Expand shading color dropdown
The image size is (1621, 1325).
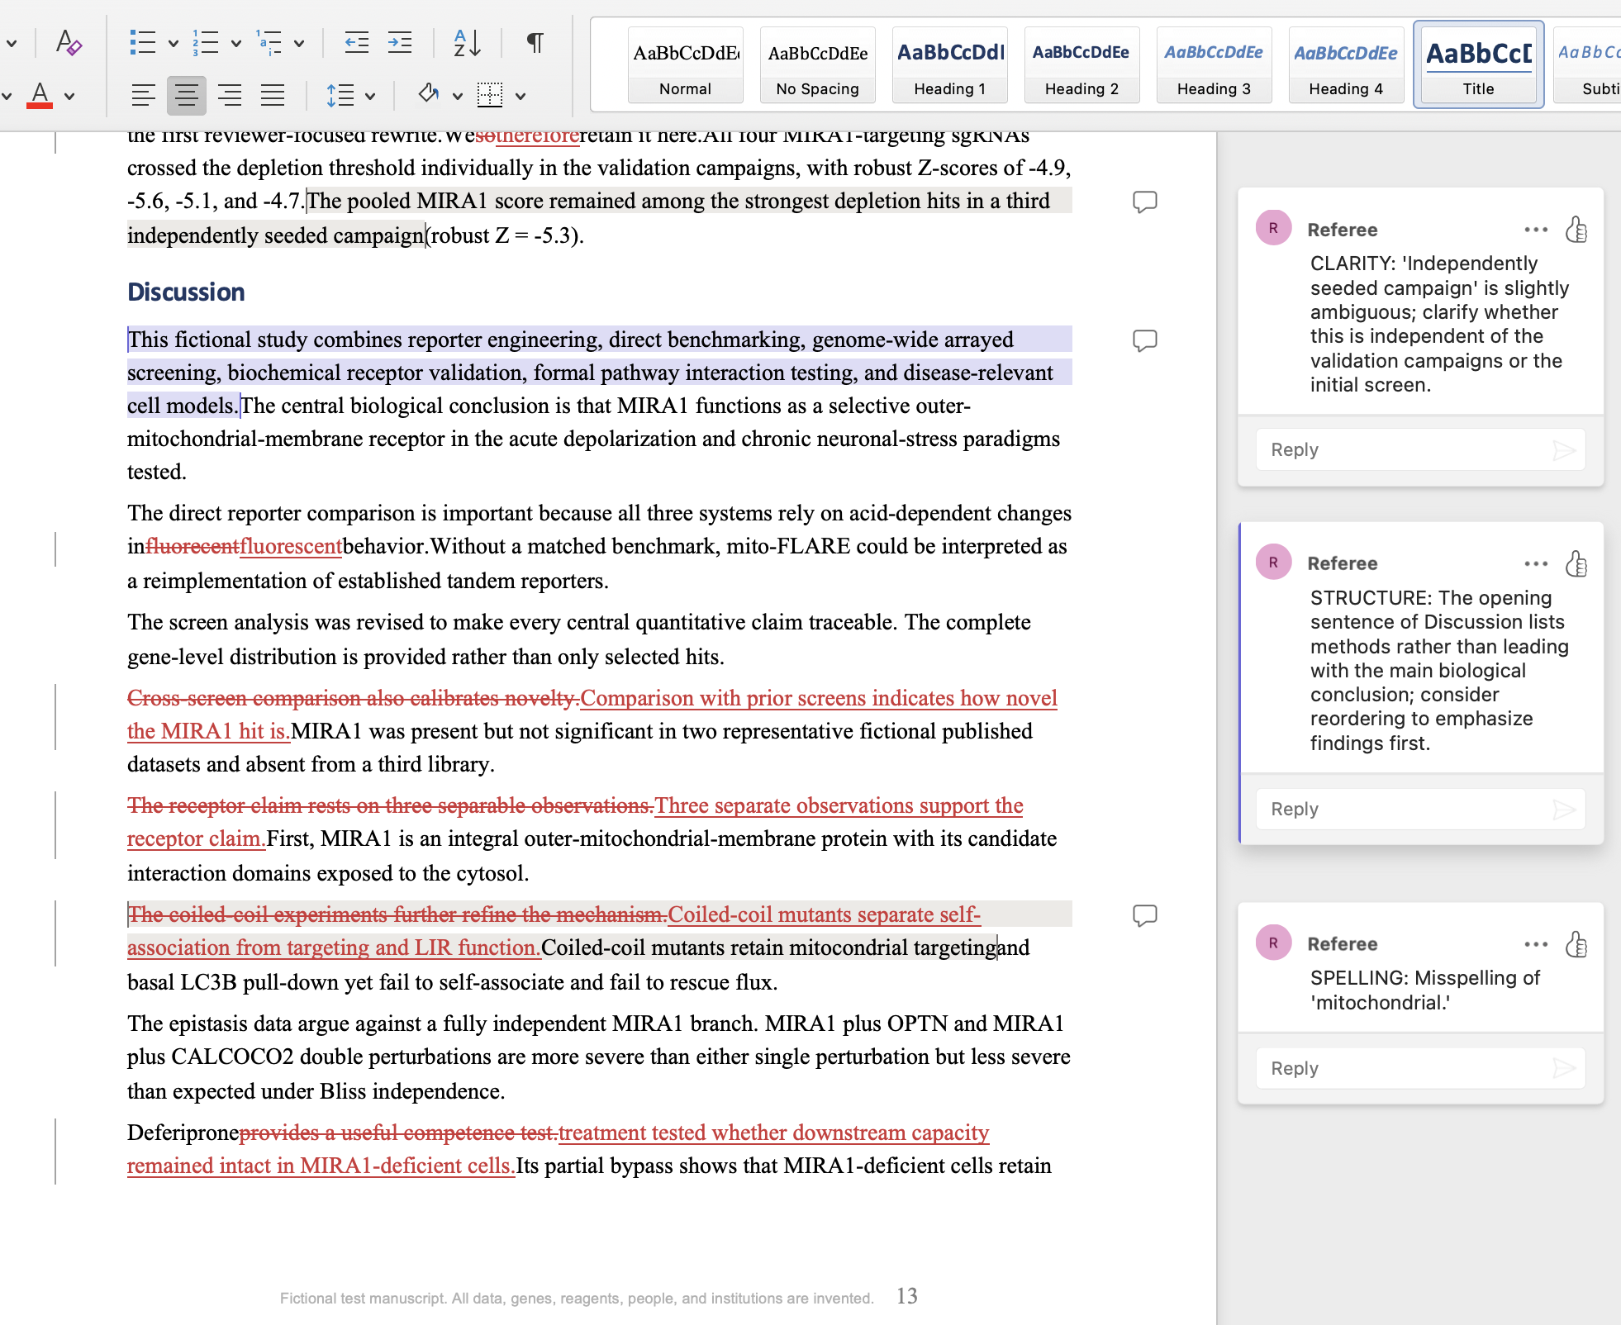[458, 97]
